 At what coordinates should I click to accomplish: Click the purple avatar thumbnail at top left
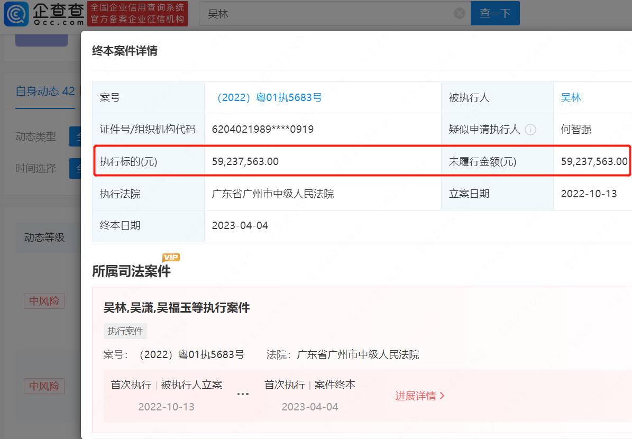point(41,40)
